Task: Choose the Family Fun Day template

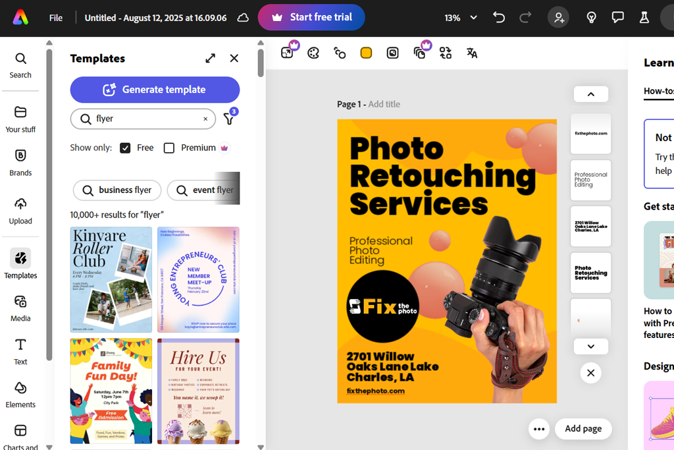Action: 111,391
